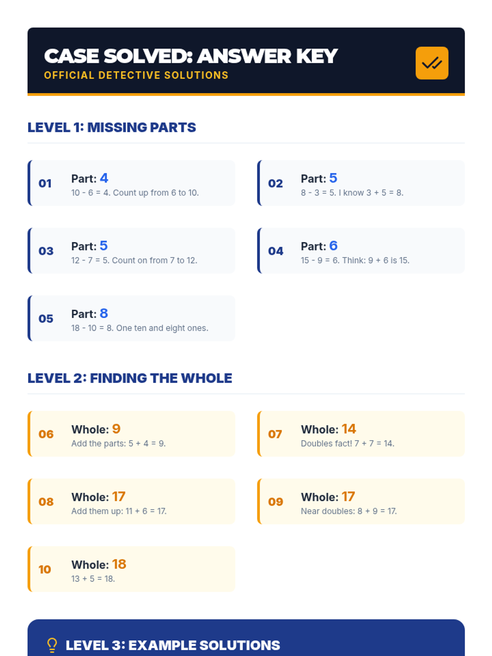Select answer card 06 with Whole 9
Viewport: 492px width, 656px height.
[132, 434]
